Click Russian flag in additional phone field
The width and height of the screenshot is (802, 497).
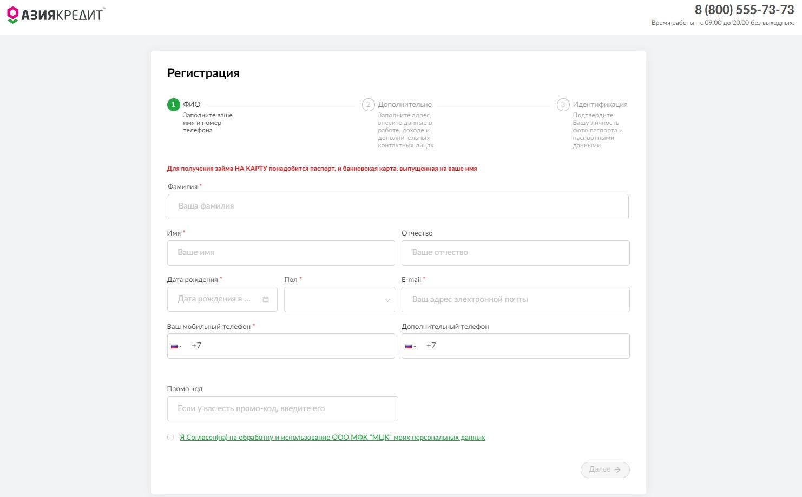point(410,346)
